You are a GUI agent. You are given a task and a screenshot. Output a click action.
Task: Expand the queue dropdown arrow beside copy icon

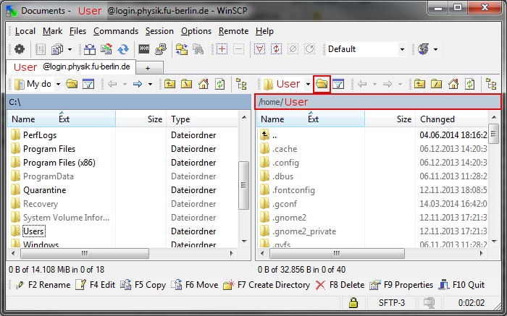(x=70, y=49)
